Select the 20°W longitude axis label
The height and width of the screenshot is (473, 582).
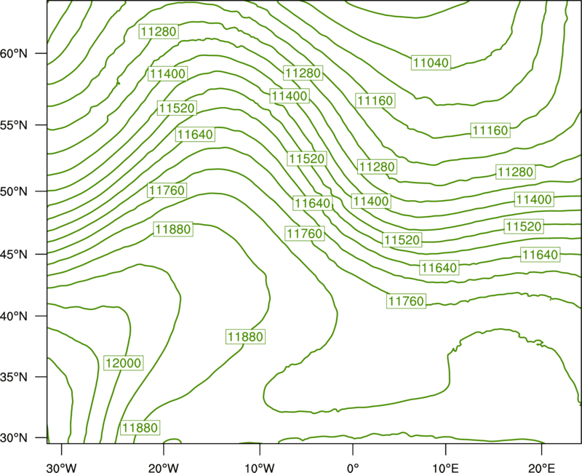pyautogui.click(x=164, y=468)
